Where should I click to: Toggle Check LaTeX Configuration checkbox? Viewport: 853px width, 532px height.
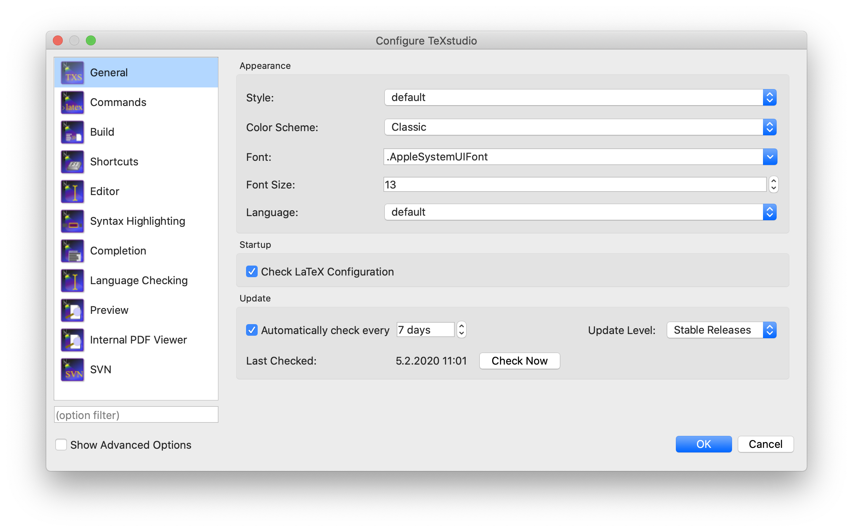tap(251, 271)
